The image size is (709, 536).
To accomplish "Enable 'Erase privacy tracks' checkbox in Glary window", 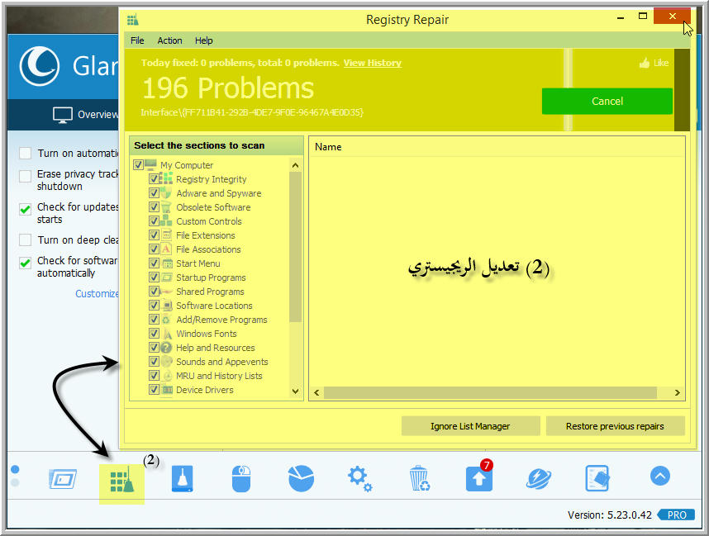I will click(x=26, y=175).
